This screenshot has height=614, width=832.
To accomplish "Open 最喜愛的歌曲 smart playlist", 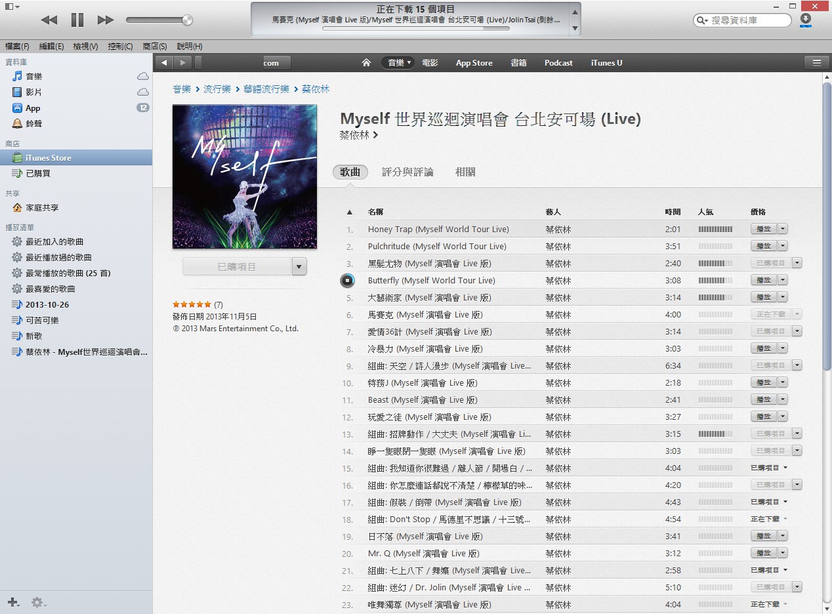I will pos(51,289).
